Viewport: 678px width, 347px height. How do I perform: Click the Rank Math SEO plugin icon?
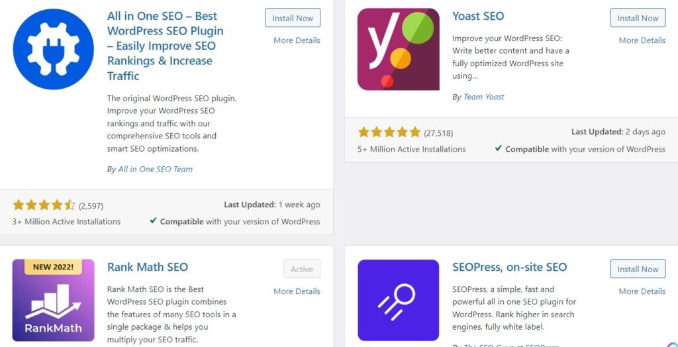point(53,300)
